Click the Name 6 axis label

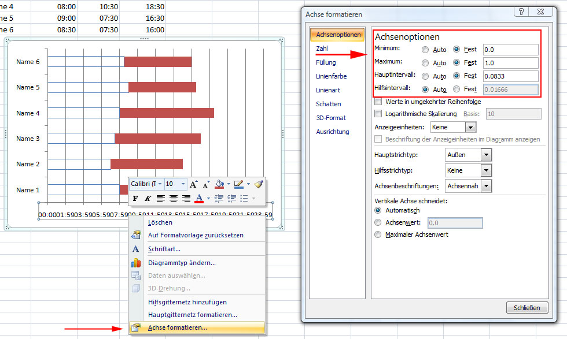tap(28, 62)
